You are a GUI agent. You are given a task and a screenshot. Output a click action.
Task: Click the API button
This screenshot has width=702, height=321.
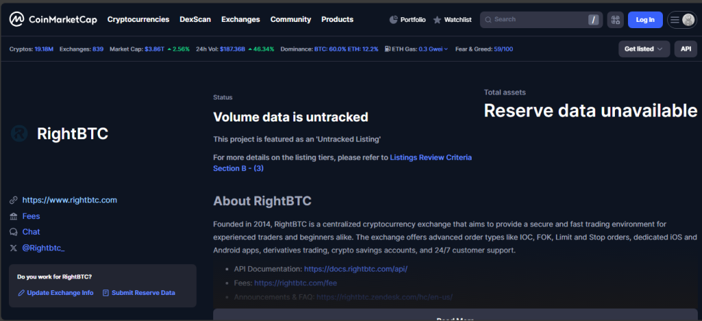pos(685,49)
